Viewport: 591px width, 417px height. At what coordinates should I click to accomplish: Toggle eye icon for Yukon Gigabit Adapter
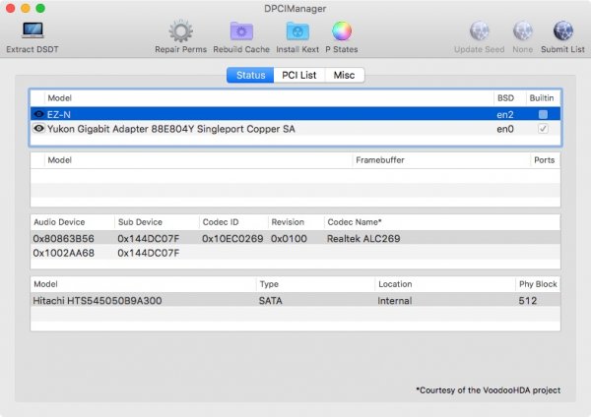38,129
